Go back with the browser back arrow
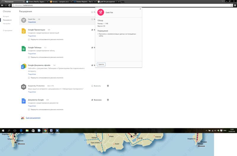237x156 pixels. [2, 5]
